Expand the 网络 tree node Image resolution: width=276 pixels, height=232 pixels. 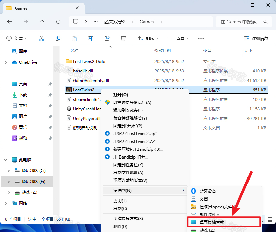[6, 203]
